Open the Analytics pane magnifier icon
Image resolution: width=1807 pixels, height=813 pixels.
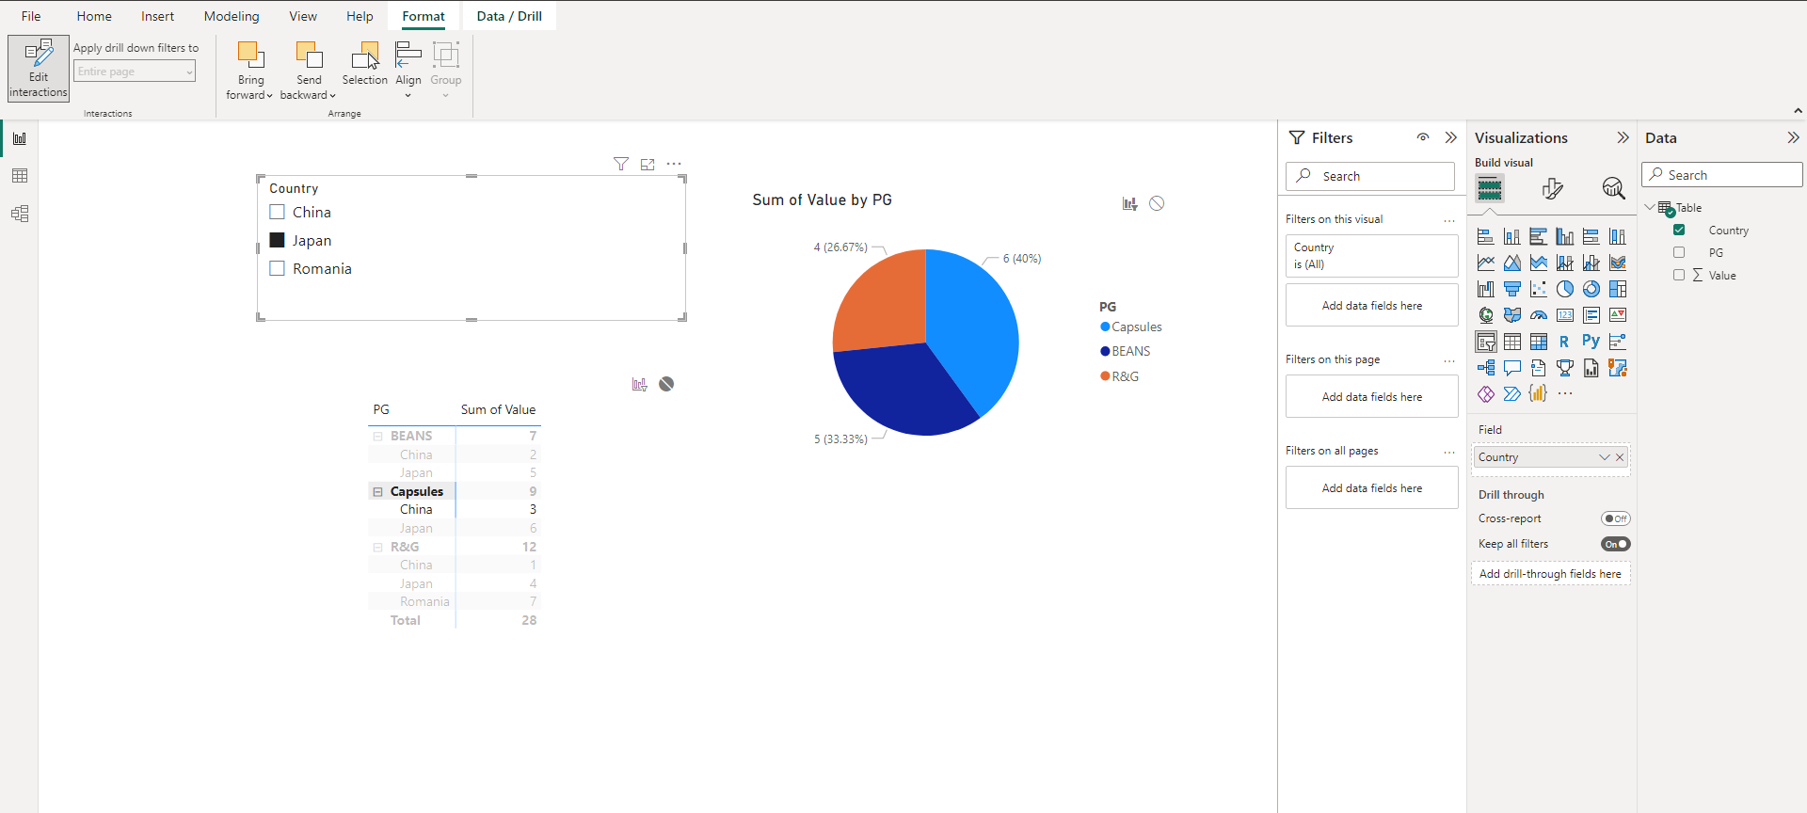[1613, 188]
